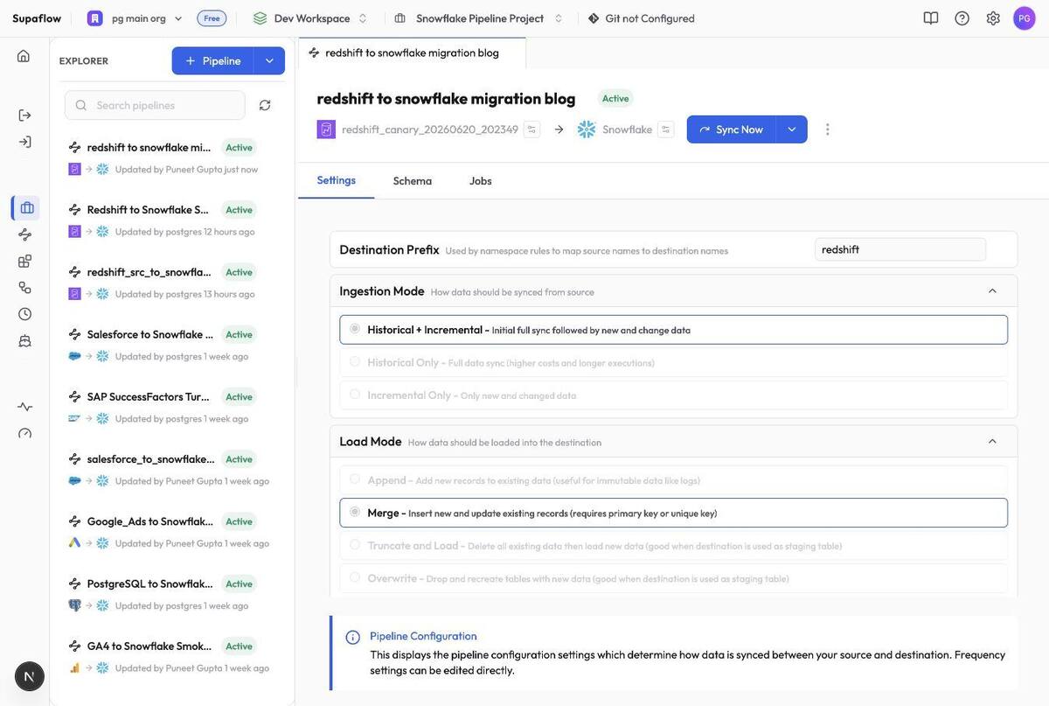Click the Destination Prefix input field
Image resolution: width=1049 pixels, height=706 pixels.
(900, 249)
